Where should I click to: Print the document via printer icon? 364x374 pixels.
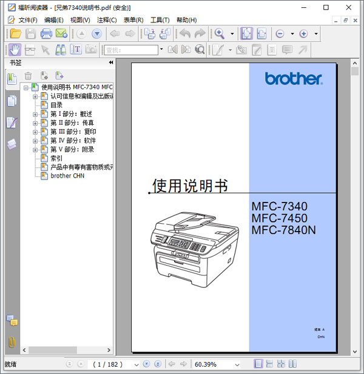[x=46, y=33]
